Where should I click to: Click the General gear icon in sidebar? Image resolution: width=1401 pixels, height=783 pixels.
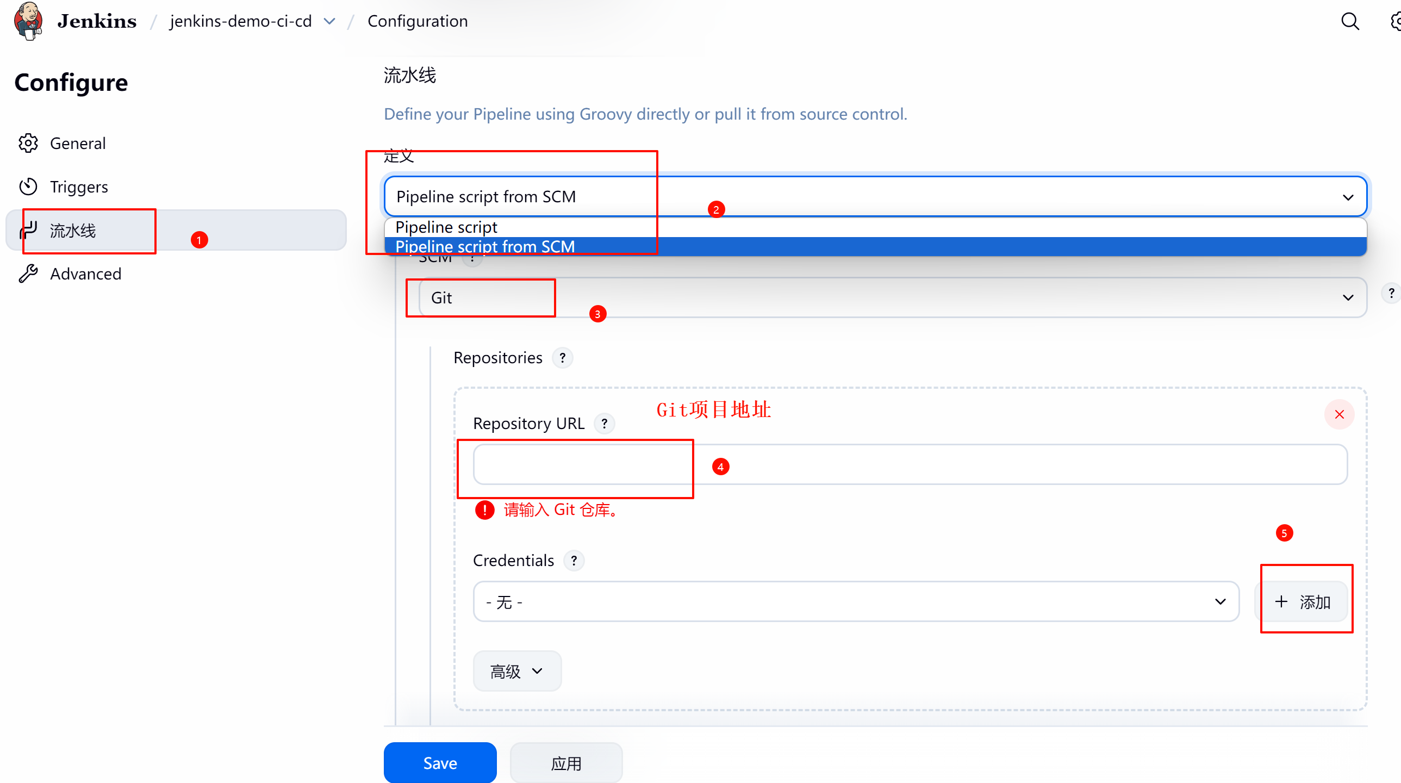click(28, 143)
